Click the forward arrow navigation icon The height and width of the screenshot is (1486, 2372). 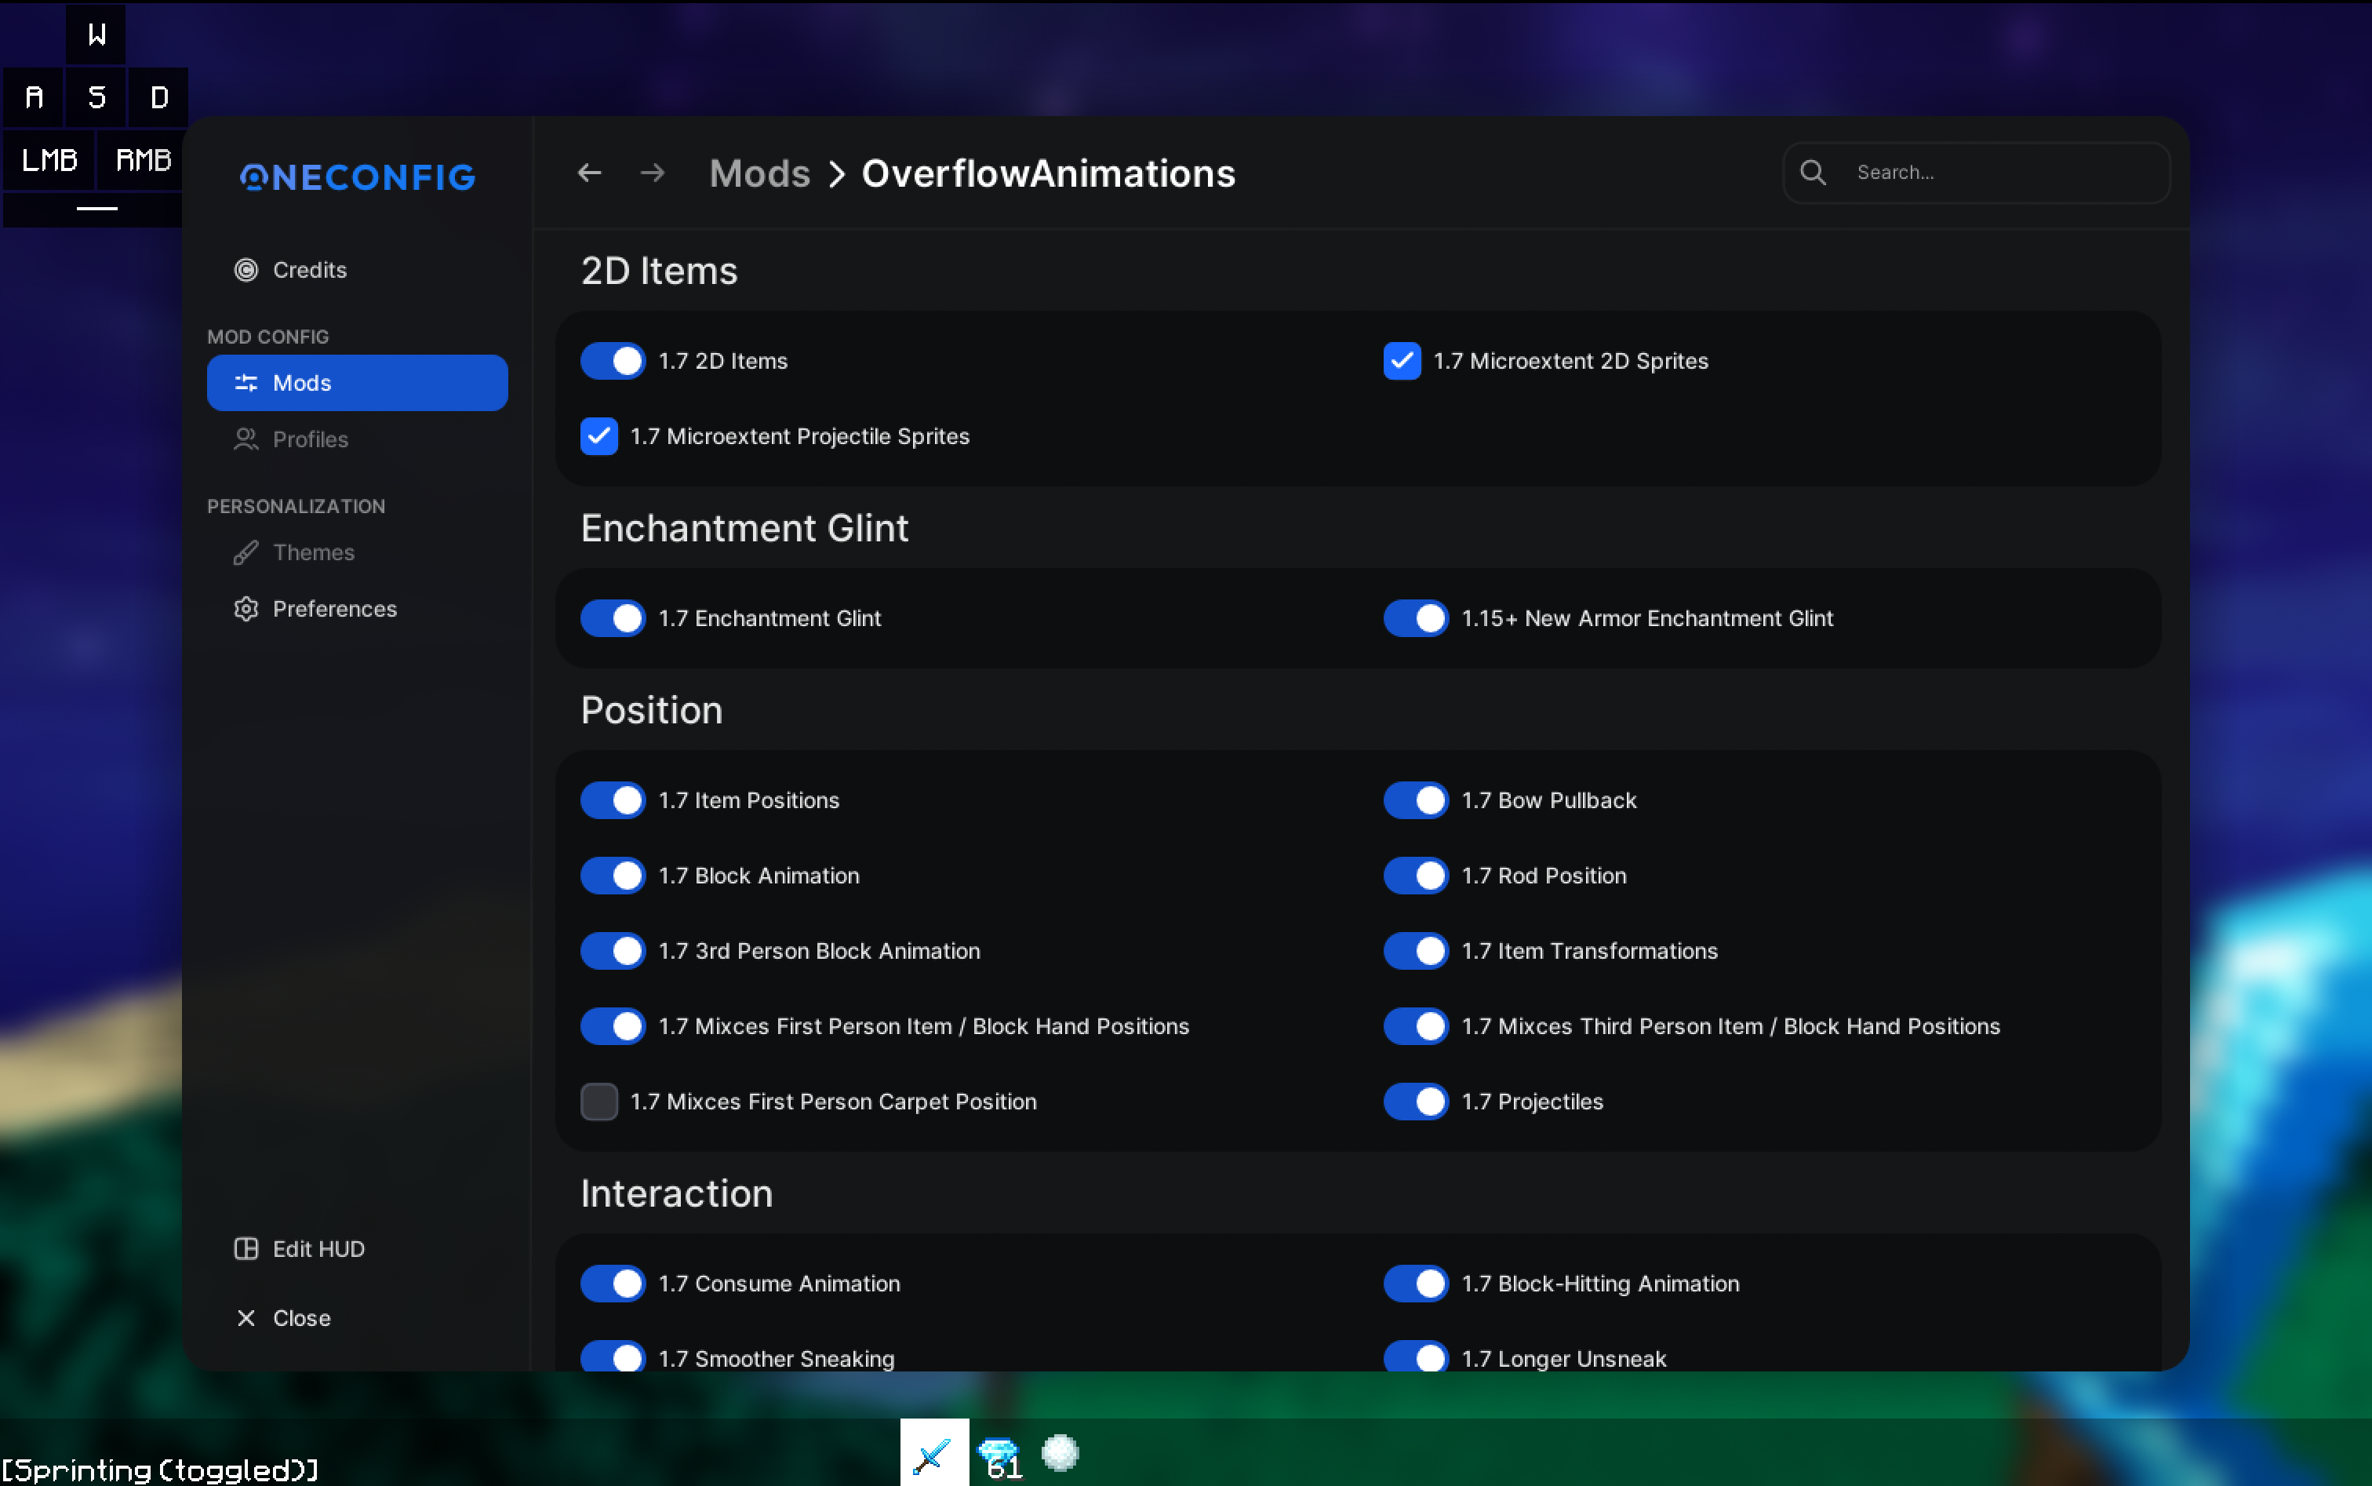click(653, 173)
